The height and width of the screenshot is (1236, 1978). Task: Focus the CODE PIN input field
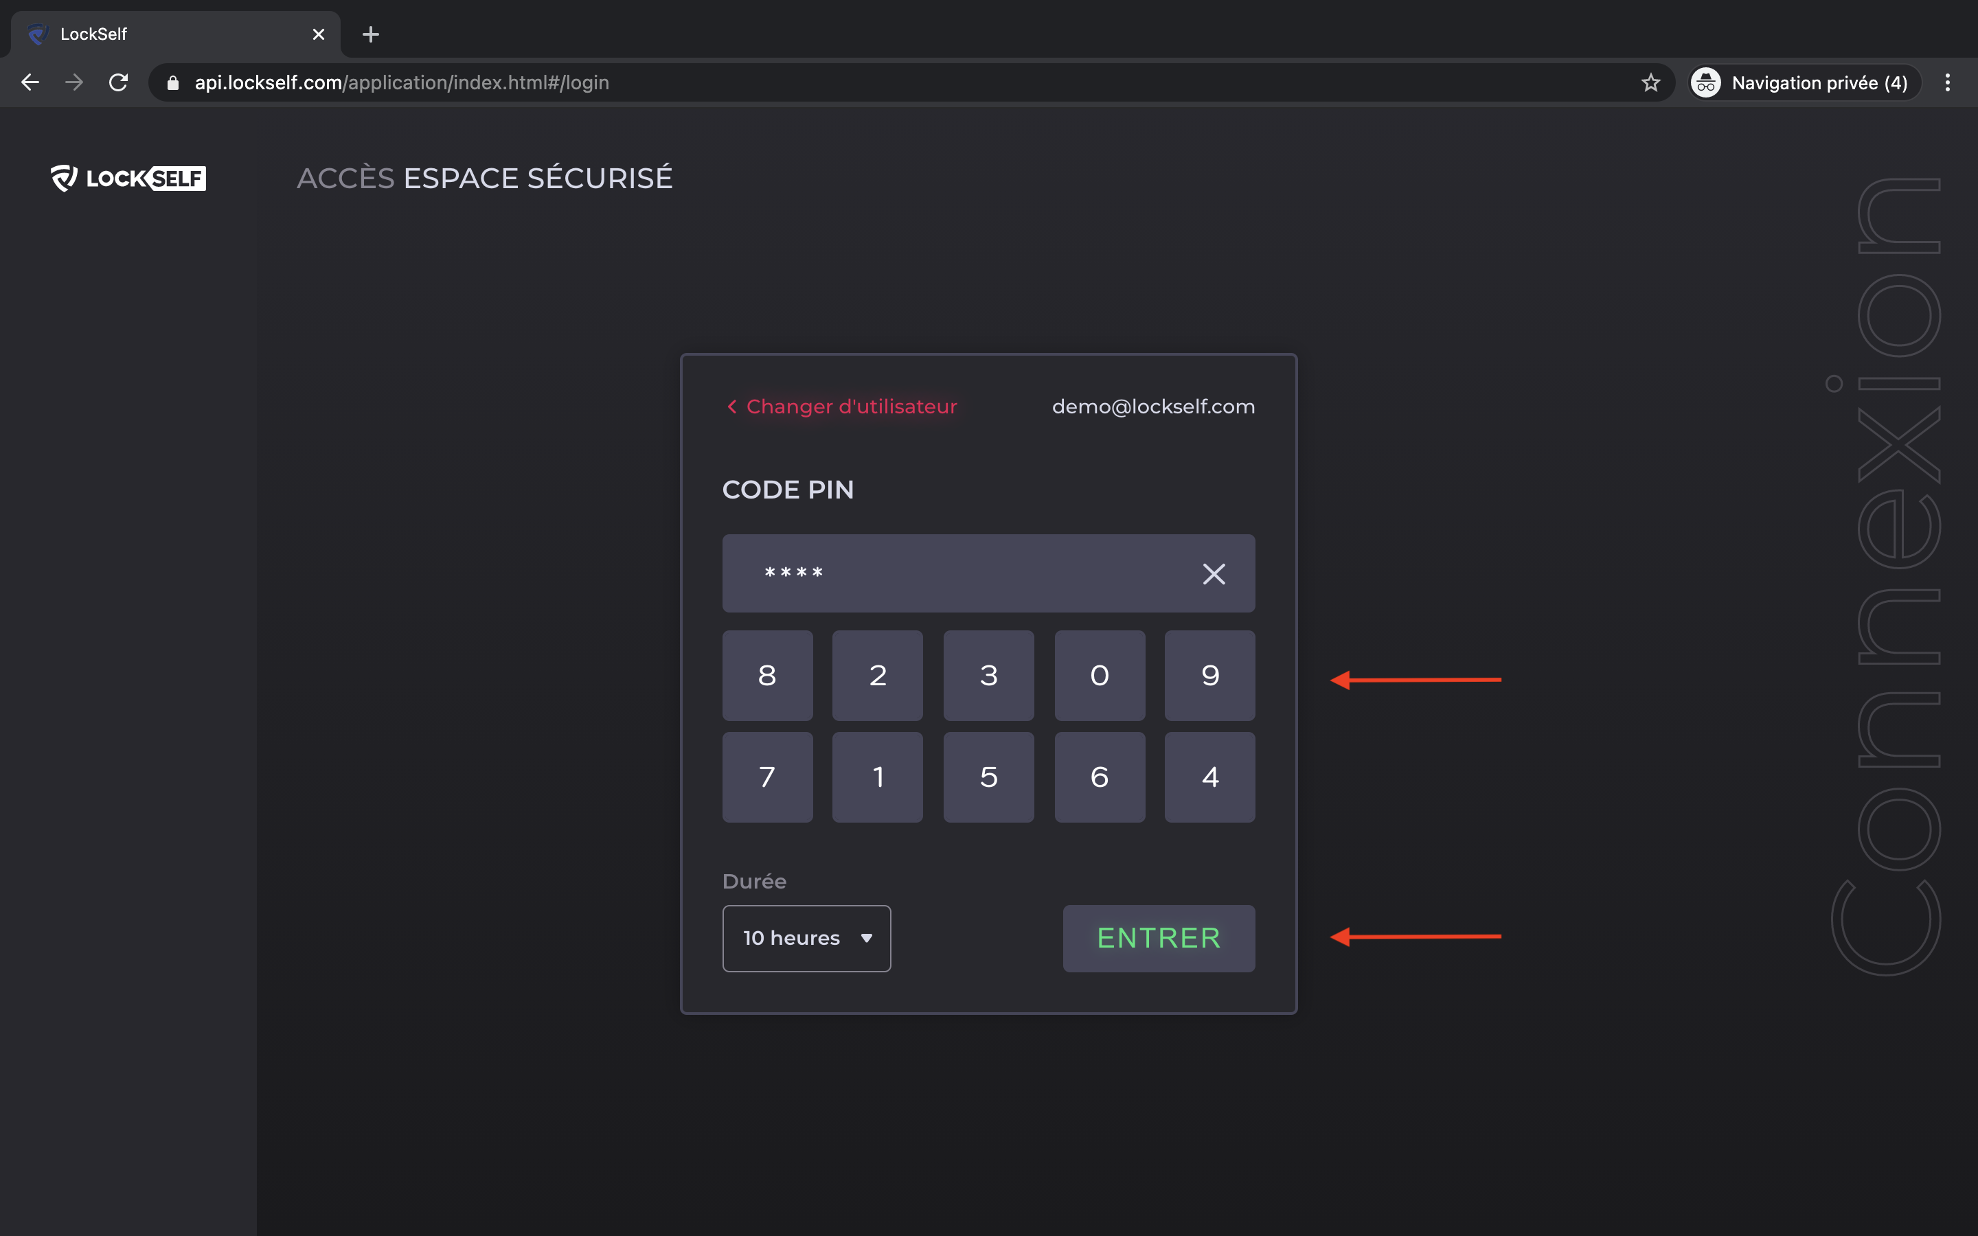coord(989,573)
